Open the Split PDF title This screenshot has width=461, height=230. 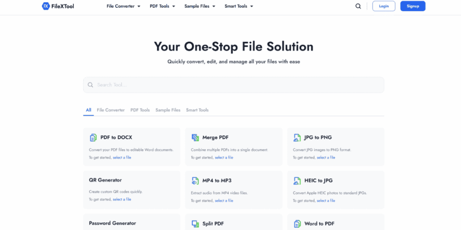pyautogui.click(x=213, y=224)
